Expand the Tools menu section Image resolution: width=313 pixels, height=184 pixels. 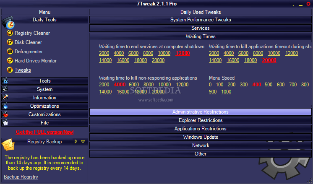(x=45, y=81)
